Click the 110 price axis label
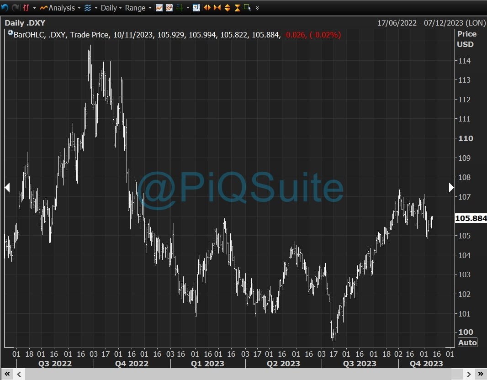 point(466,138)
